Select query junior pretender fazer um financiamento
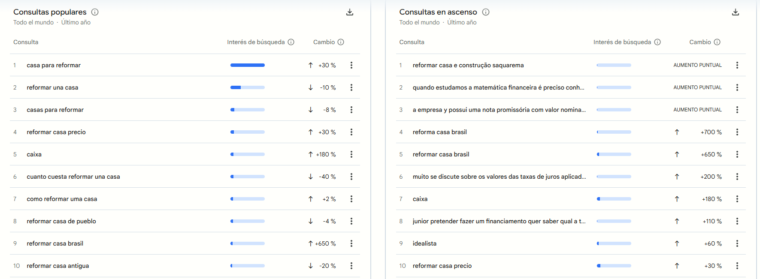760x279 pixels. (499, 221)
